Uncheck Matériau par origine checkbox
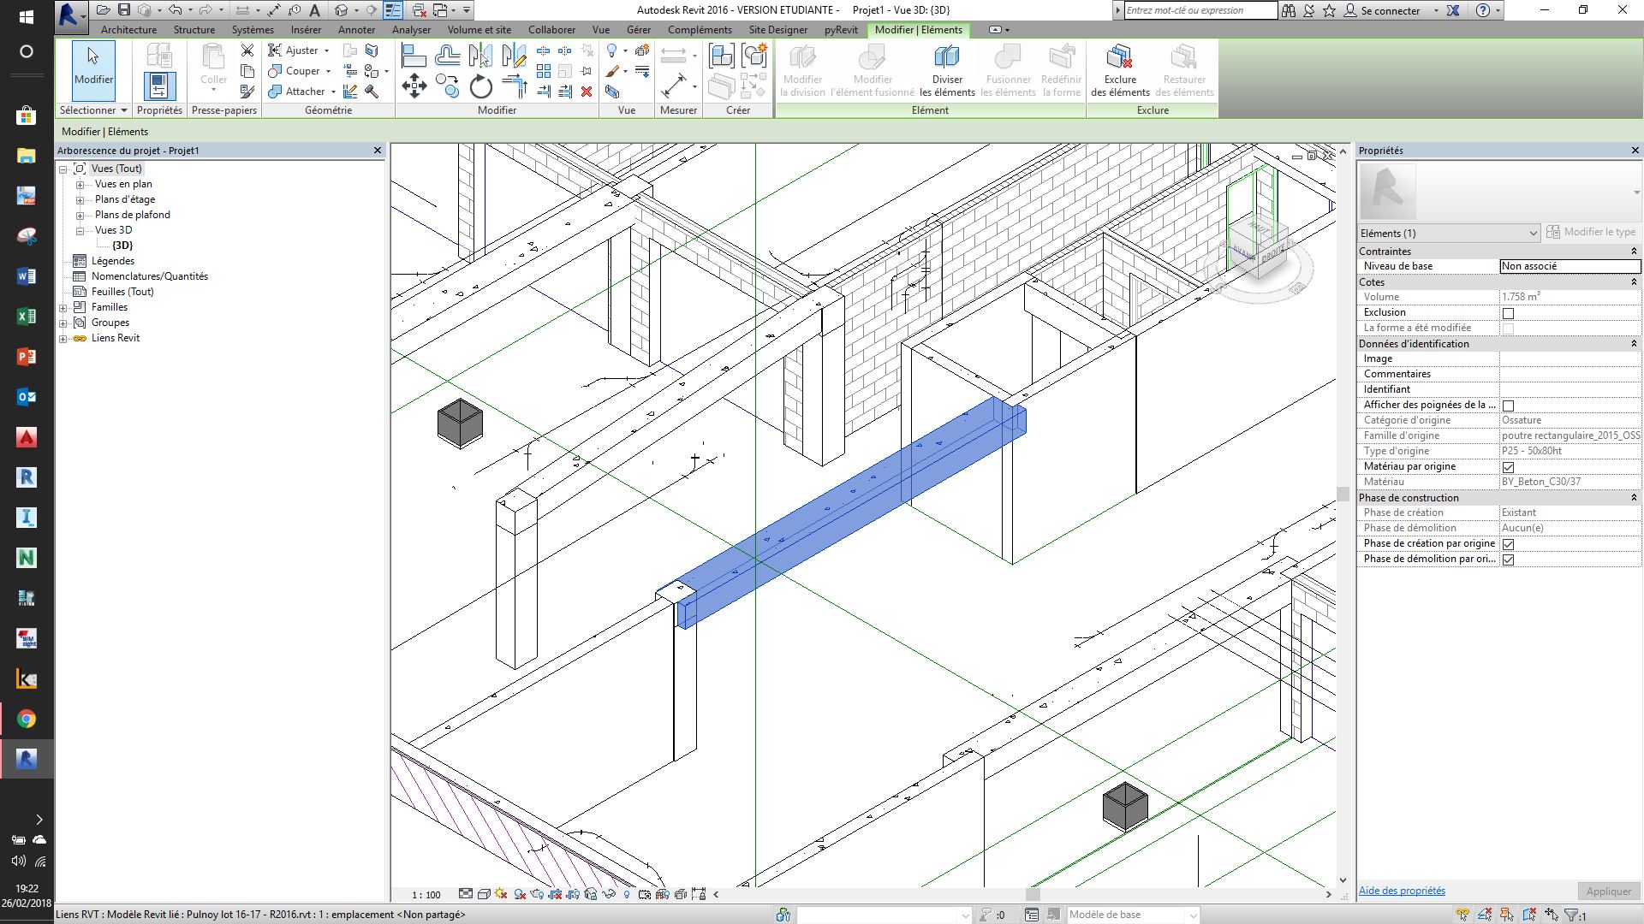This screenshot has height=924, width=1644. click(x=1508, y=467)
